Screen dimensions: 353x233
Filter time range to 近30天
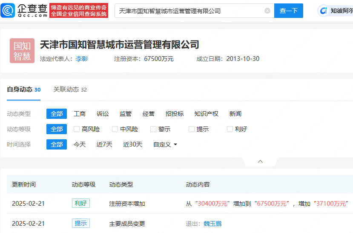click(132, 144)
